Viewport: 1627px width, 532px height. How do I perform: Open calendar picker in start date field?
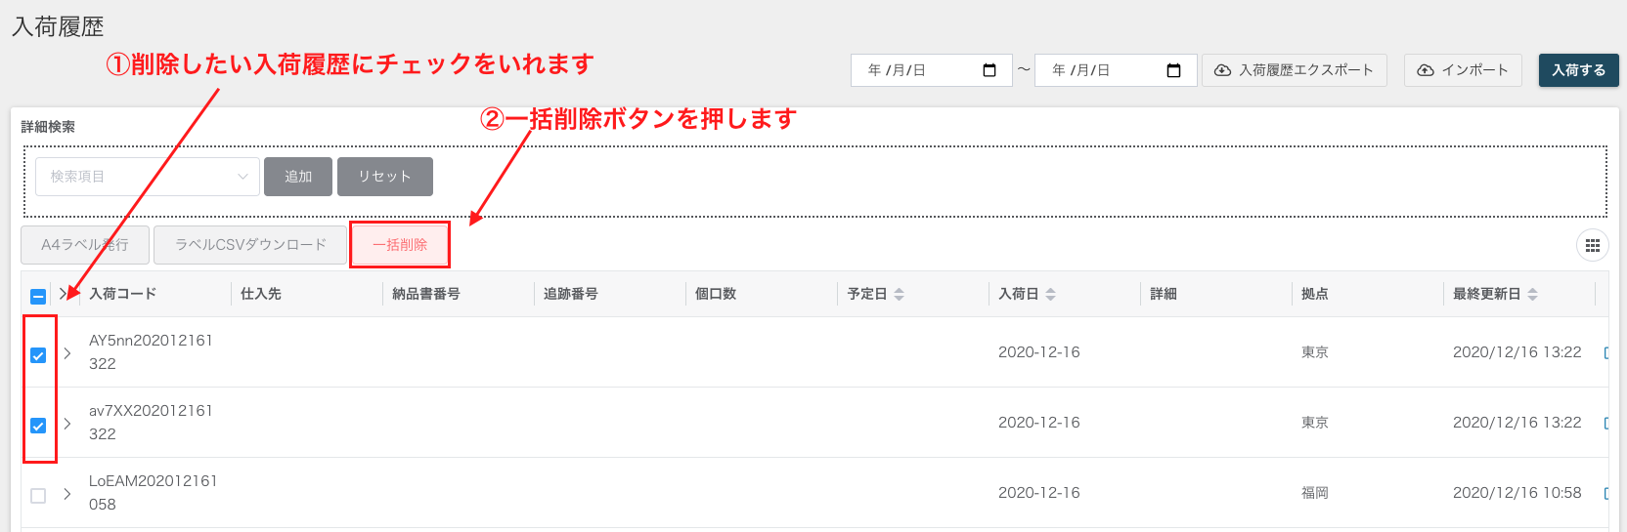tap(989, 70)
